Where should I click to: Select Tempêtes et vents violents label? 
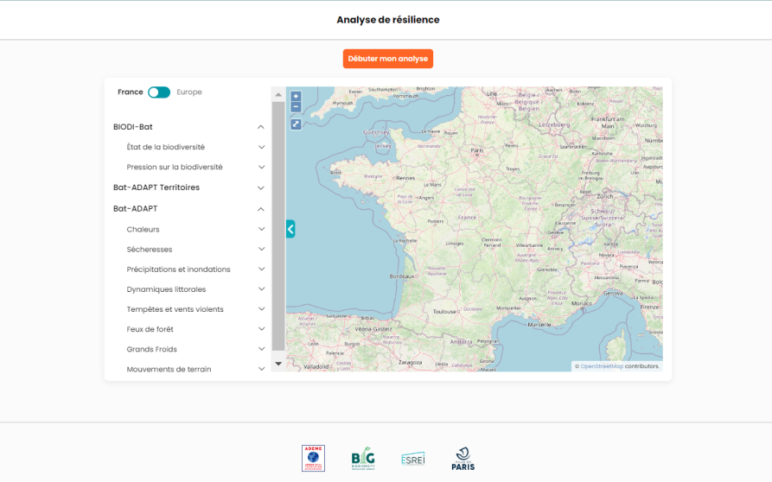tap(175, 309)
